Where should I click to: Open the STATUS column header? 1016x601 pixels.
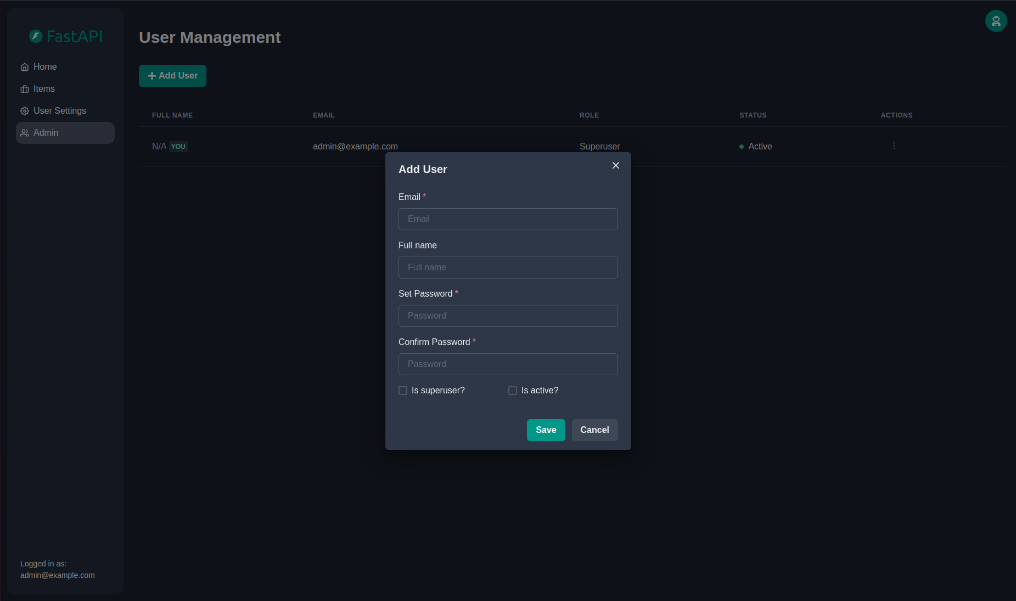[753, 115]
